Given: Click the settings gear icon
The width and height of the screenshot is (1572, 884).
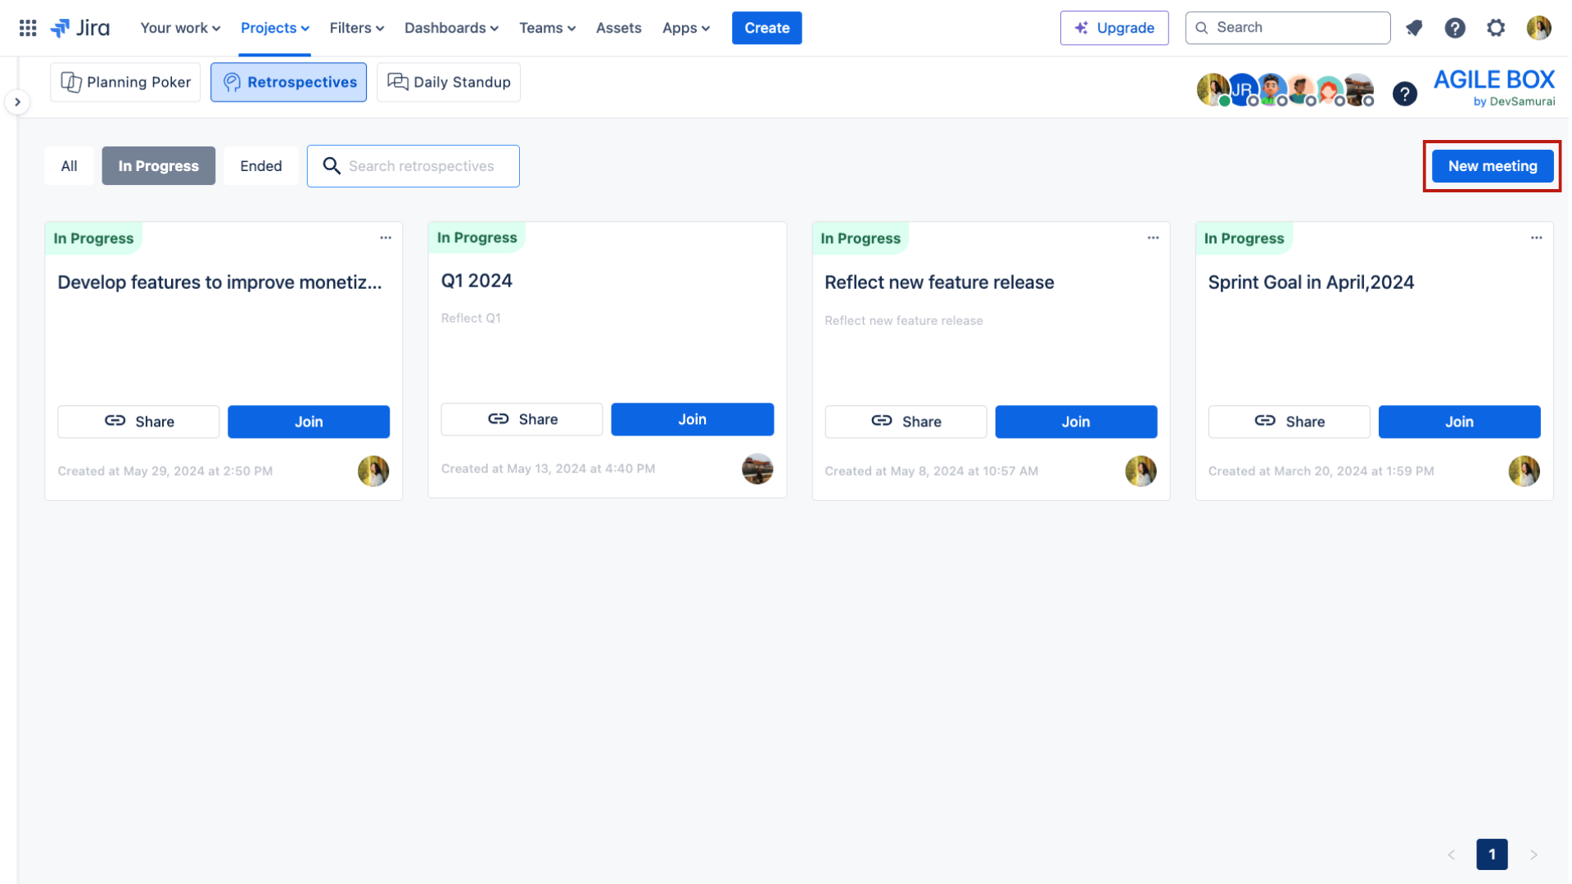Looking at the screenshot, I should (x=1497, y=28).
